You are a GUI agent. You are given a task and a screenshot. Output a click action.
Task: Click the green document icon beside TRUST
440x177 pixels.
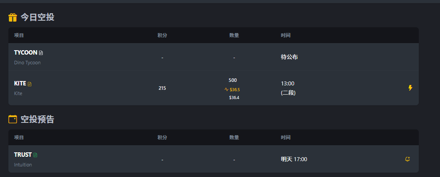coord(35,155)
